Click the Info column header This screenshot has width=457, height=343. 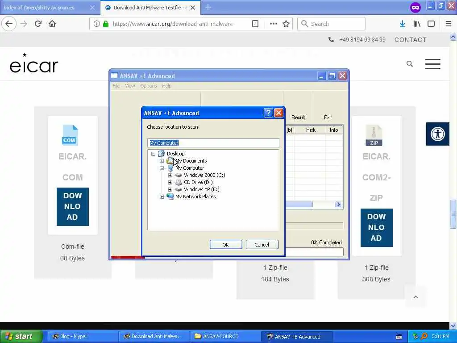click(334, 130)
